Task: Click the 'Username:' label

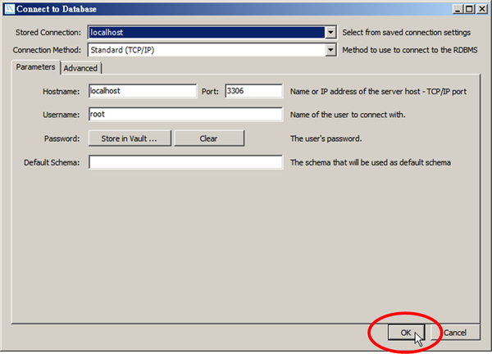Action: point(61,115)
